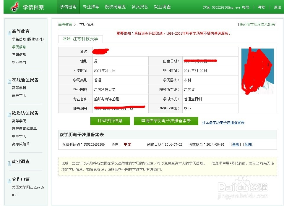Image resolution: width=284 pixels, height=206 pixels.
Task: Click the 2007年9月1日 enrollment date
Action: 105,71
